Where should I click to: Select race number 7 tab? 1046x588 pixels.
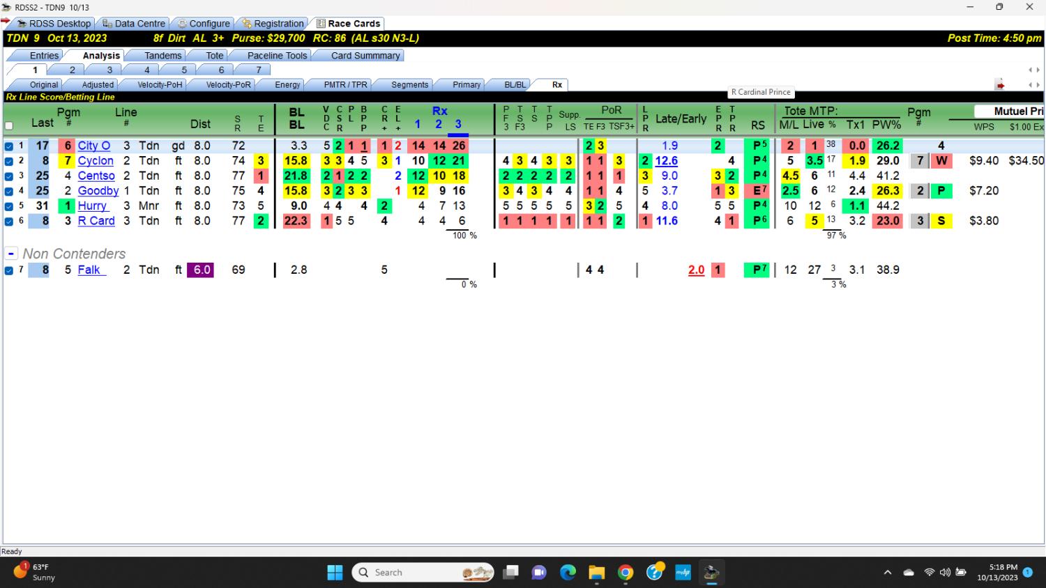click(x=259, y=70)
